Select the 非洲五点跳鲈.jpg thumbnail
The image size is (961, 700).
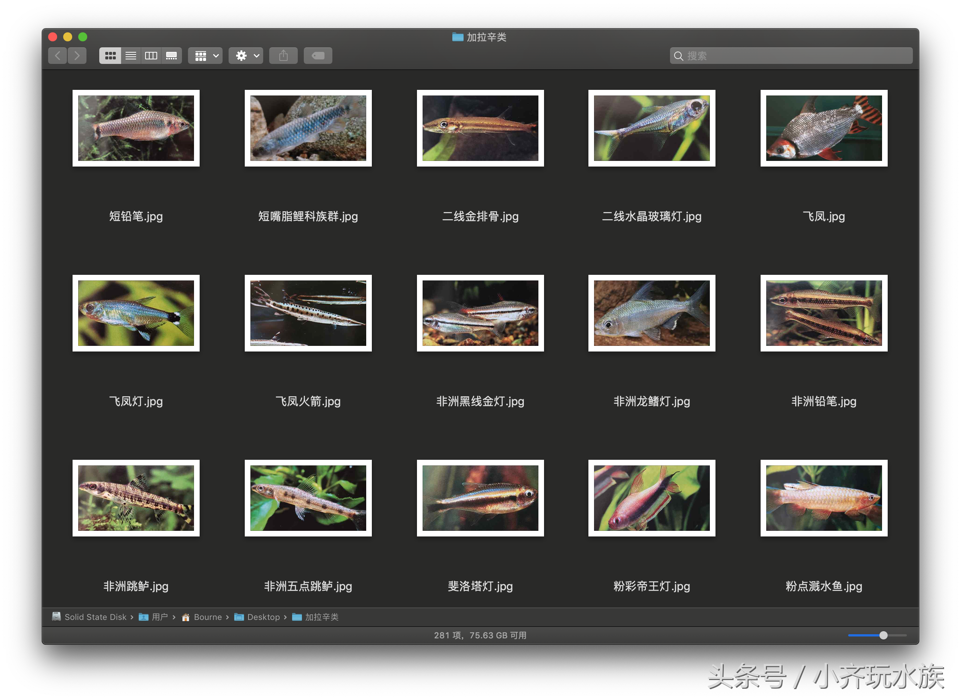308,498
